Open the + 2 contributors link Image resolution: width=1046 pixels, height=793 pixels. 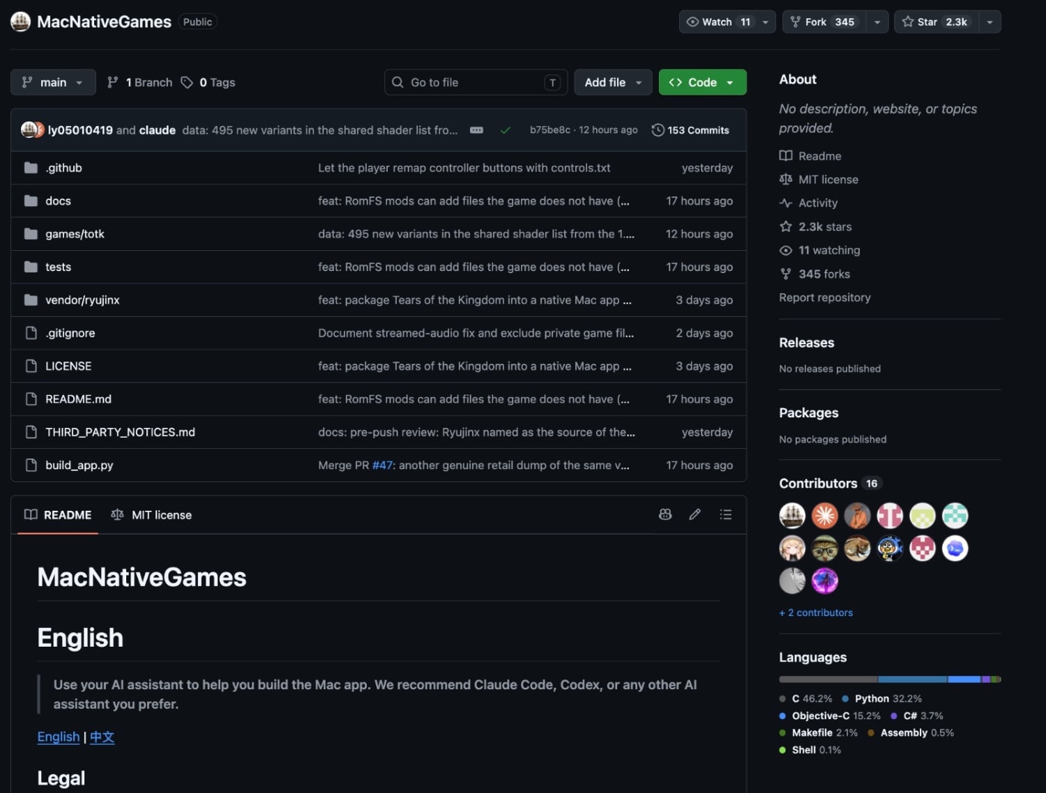(816, 613)
